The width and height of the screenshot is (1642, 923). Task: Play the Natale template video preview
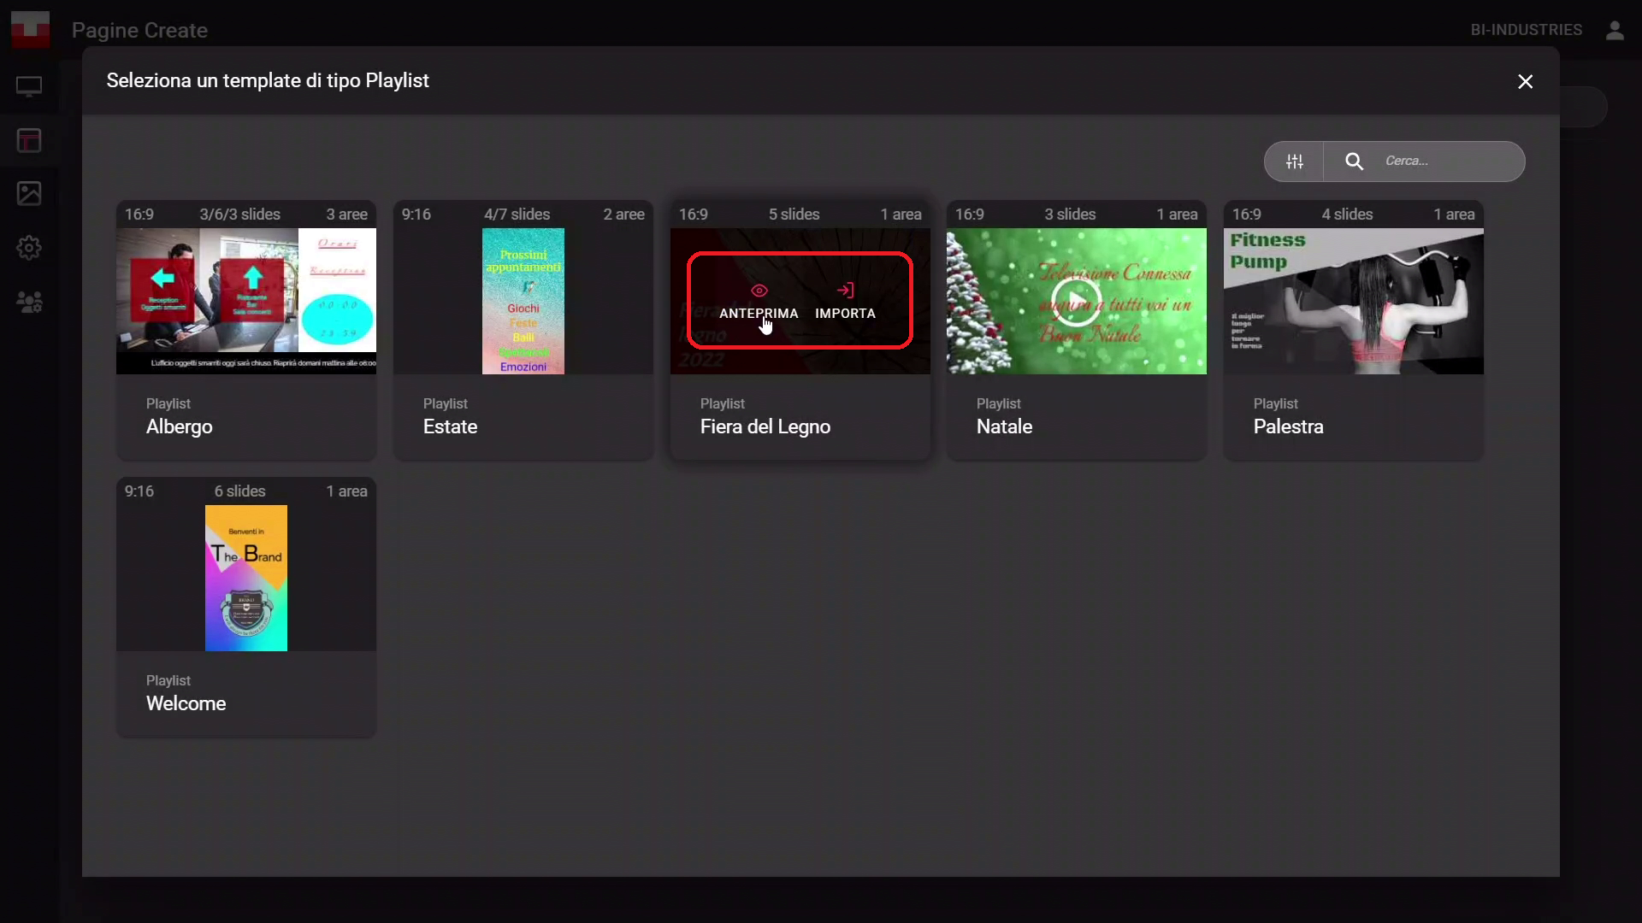pos(1076,302)
